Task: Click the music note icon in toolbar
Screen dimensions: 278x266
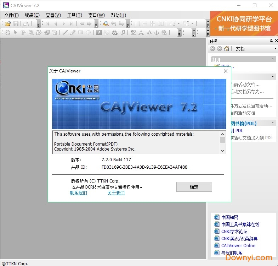Action: tap(123, 33)
